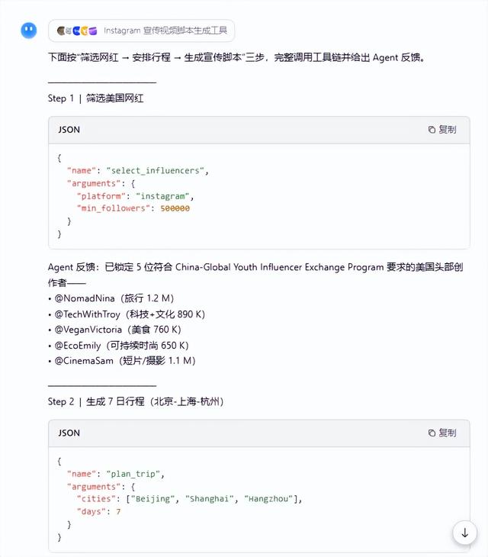Click copy icon of plan_trip JSON block

[x=432, y=433]
